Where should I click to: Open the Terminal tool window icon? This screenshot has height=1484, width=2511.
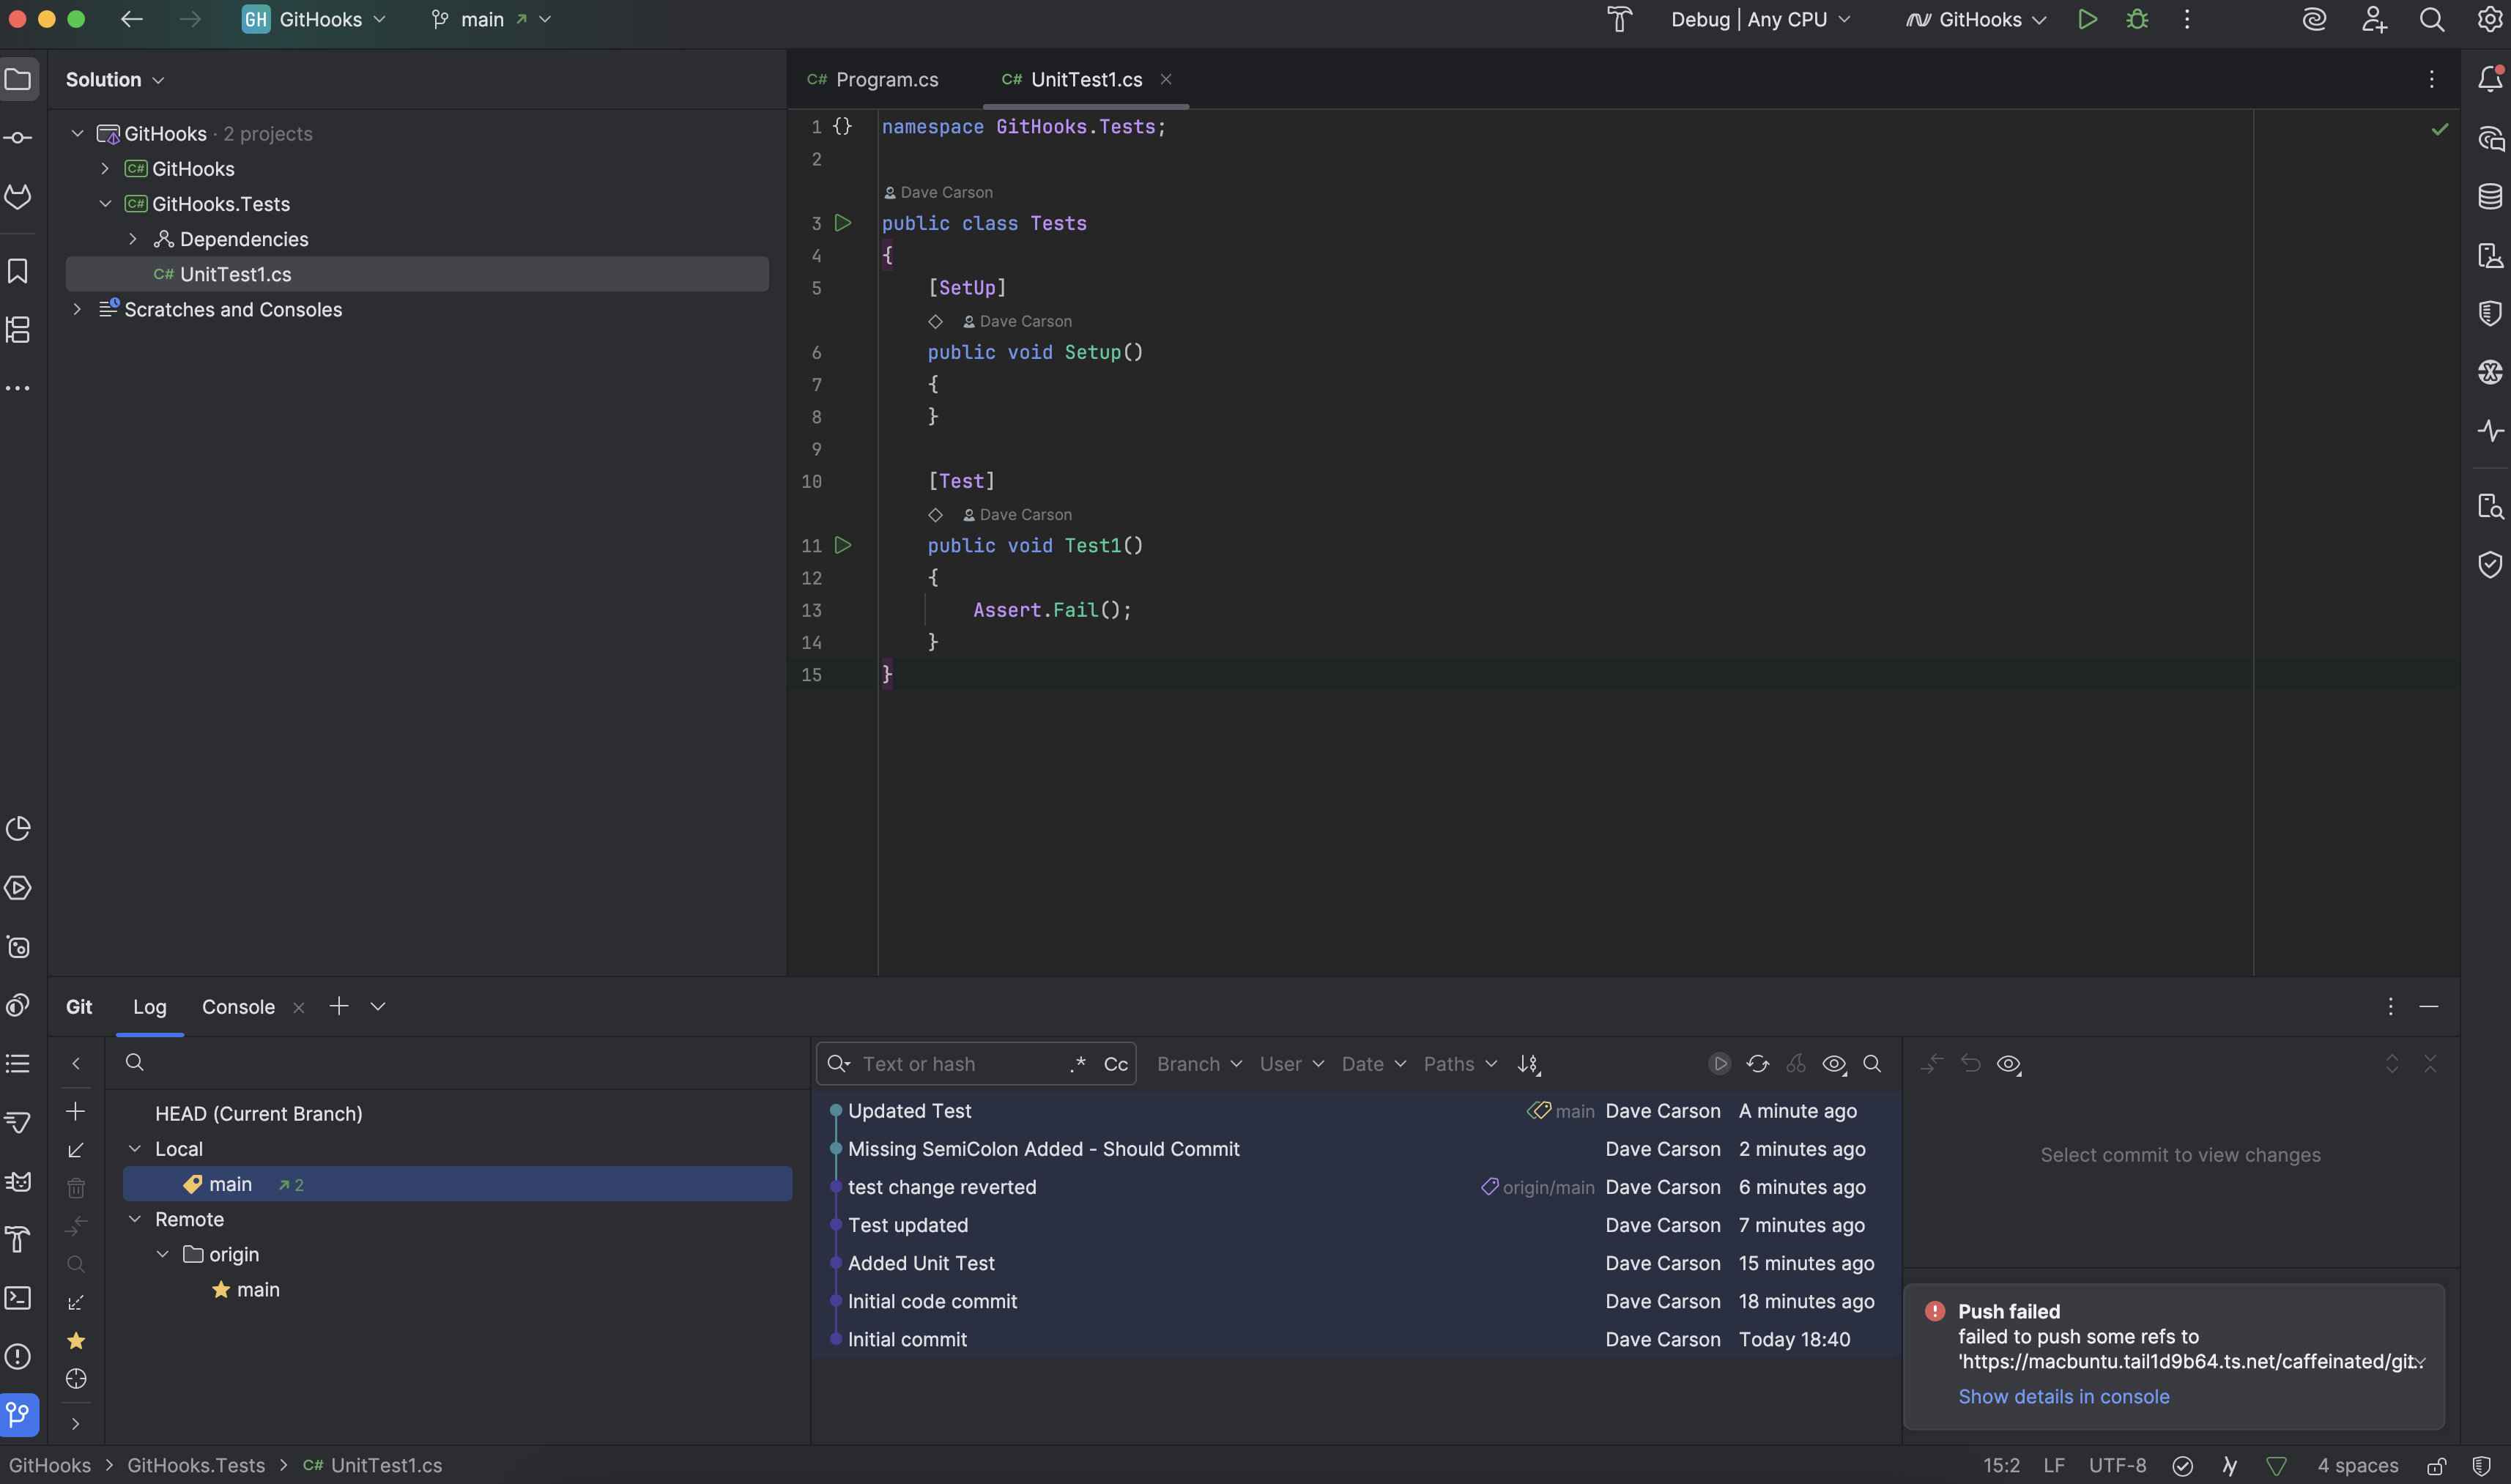pos(18,1298)
